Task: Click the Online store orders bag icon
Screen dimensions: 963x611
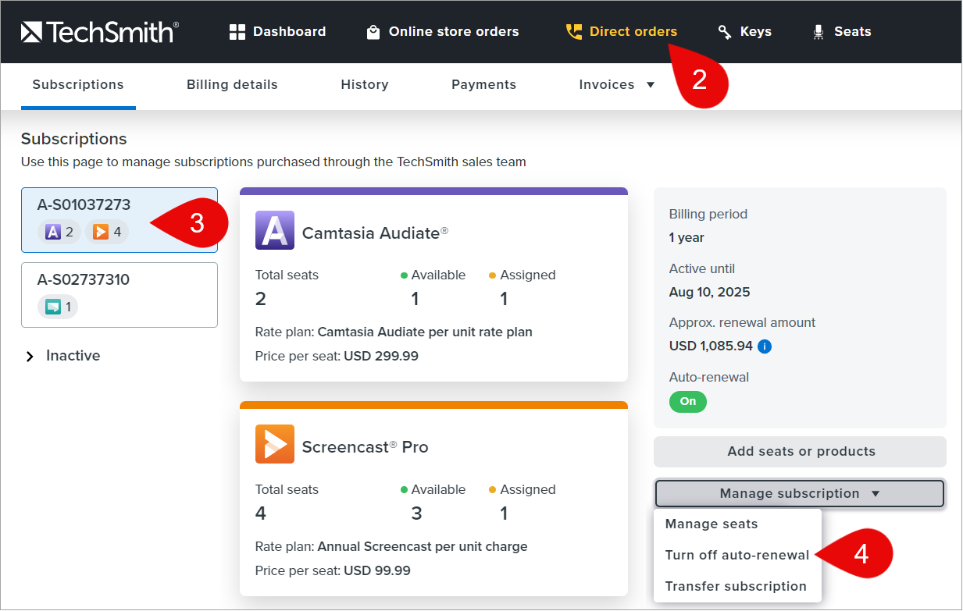Action: point(373,32)
